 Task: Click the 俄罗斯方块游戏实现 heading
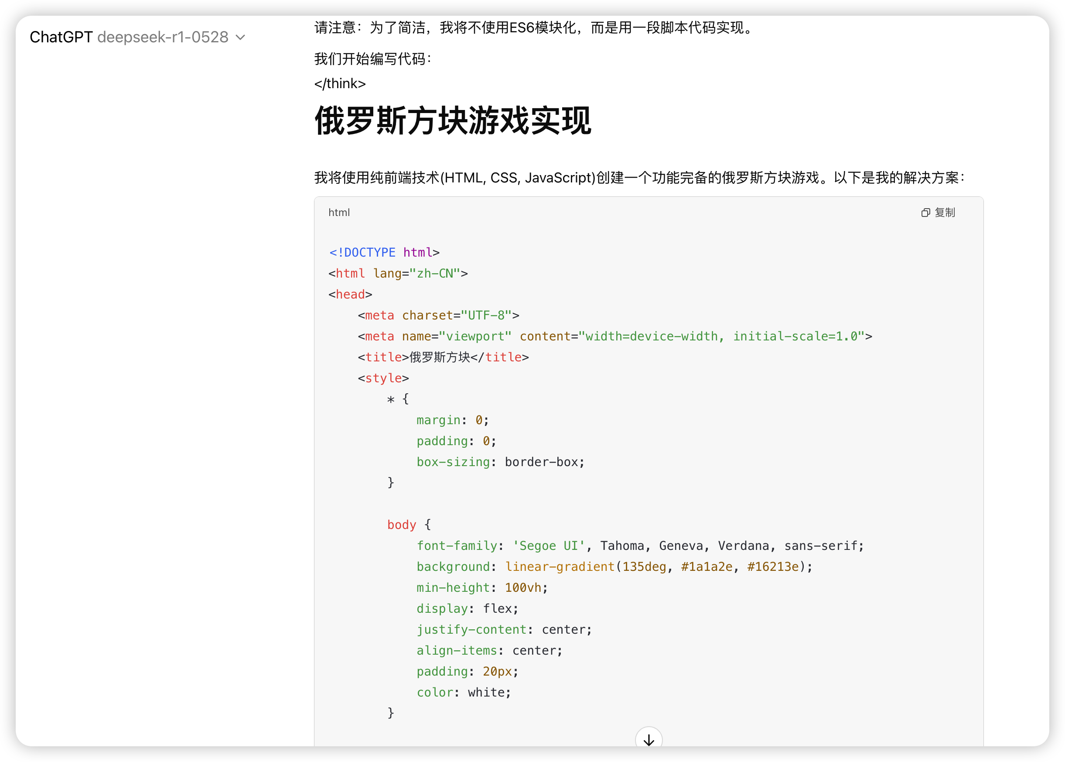point(452,121)
